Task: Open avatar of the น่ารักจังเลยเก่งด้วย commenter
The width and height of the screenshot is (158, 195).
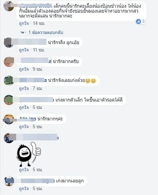Action: (9, 81)
